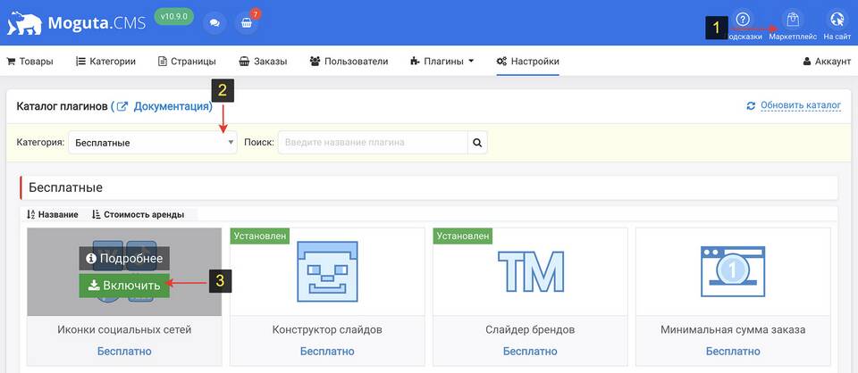Open the Аккаунт menu
This screenshot has width=858, height=373.
[827, 62]
